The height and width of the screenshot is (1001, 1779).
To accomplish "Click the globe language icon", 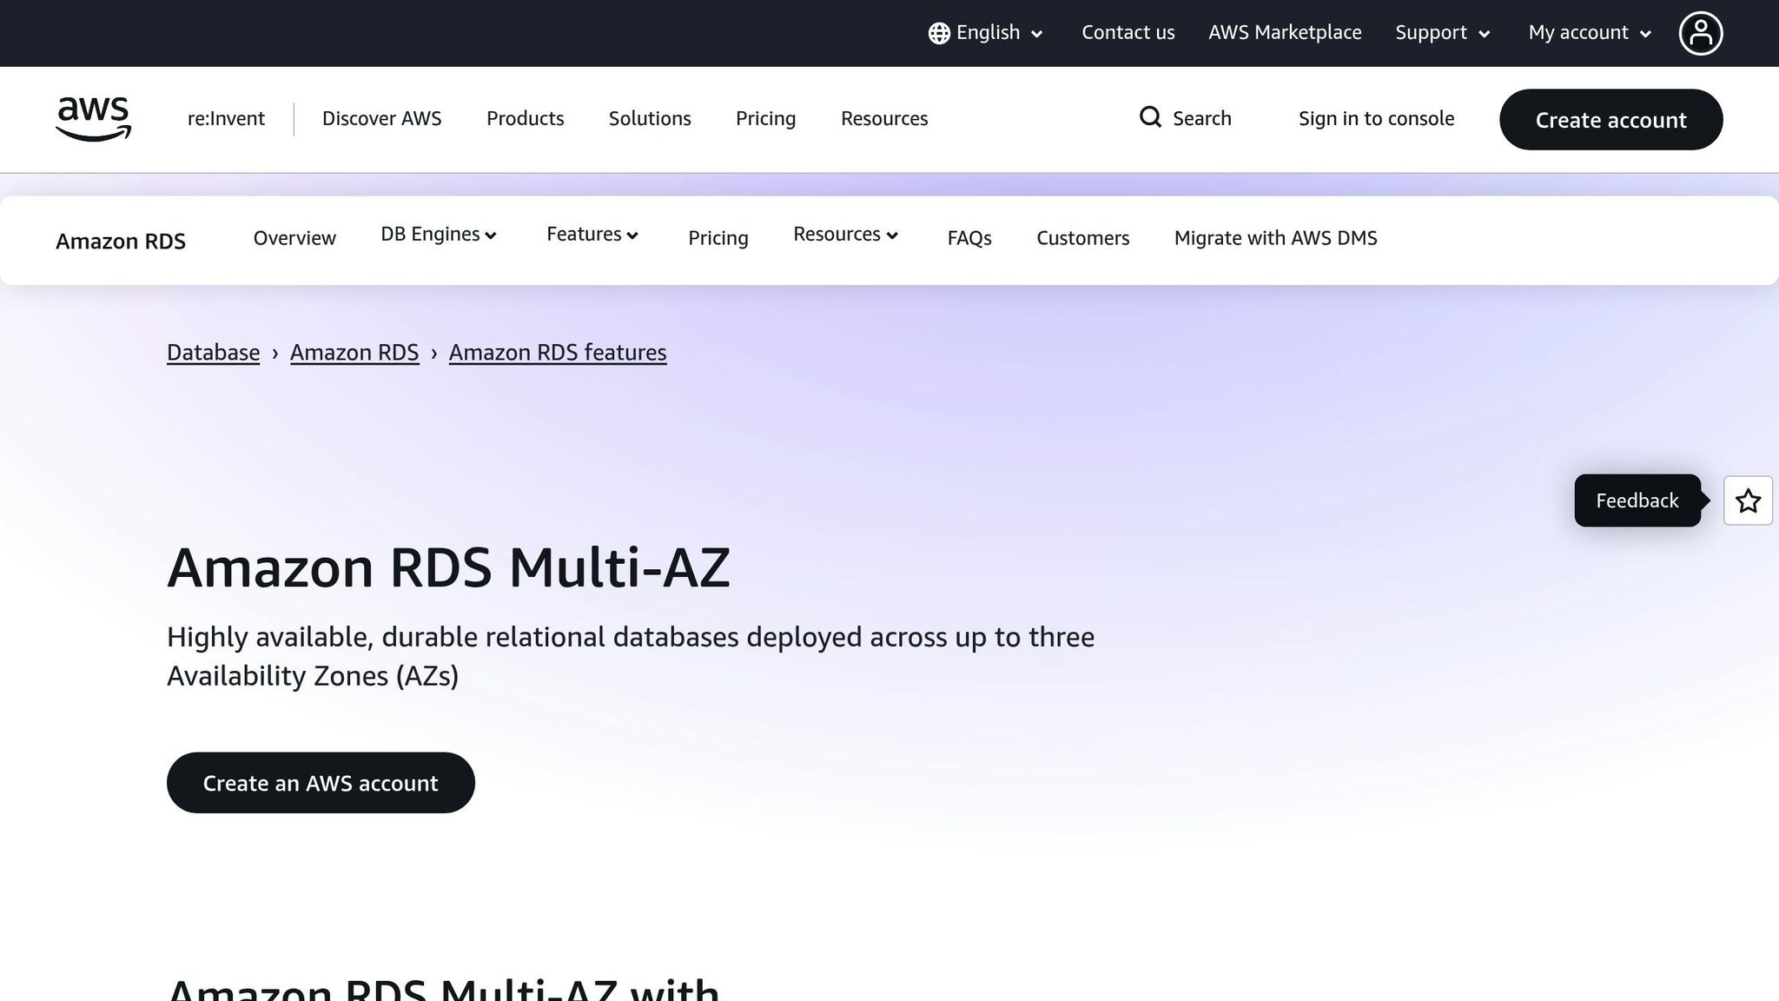I will (x=939, y=33).
